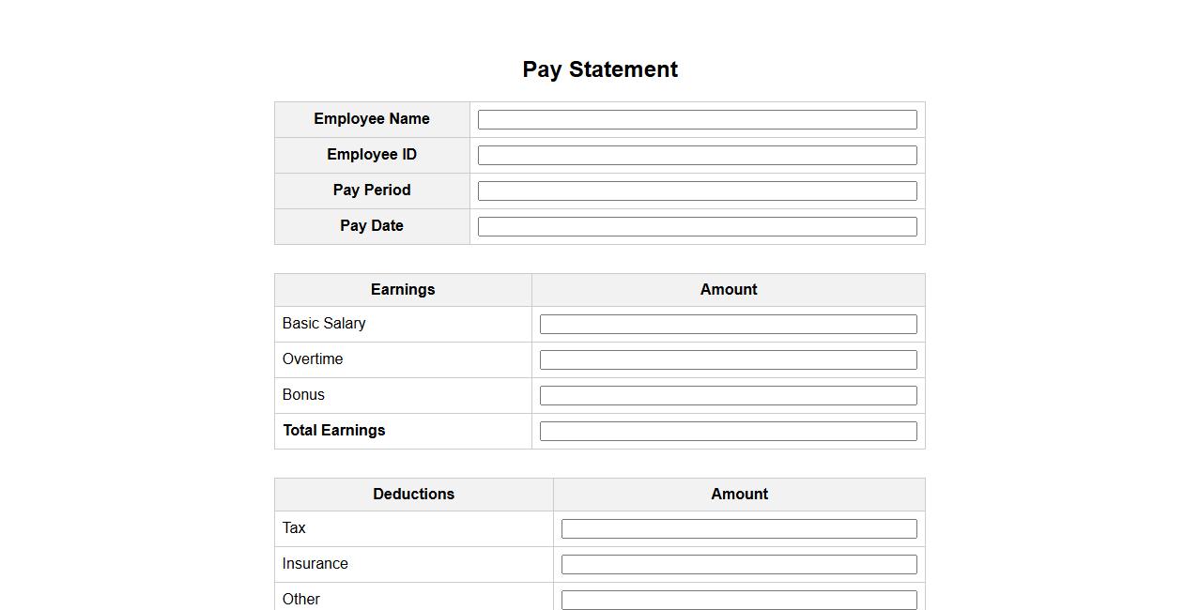Click the Insurance deduction input field
This screenshot has width=1200, height=610.
click(x=739, y=564)
